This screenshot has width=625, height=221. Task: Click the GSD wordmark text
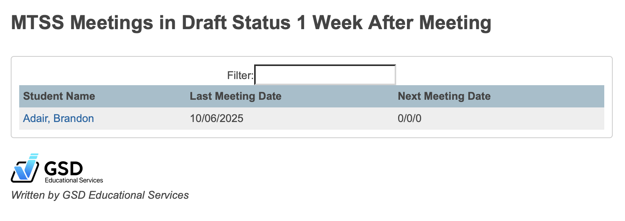click(x=63, y=168)
